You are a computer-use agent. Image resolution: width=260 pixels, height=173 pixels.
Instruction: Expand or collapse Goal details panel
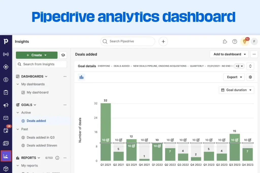pyautogui.click(x=250, y=66)
